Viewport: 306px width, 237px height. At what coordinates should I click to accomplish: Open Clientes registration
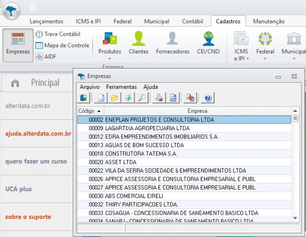tap(139, 43)
